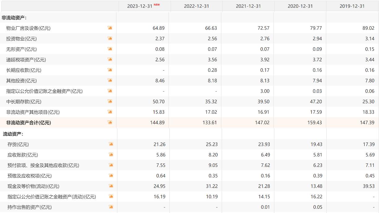The height and width of the screenshot is (213, 379).
Task: Click value 39.53 in 现金及等价物 row
Action: click(369, 186)
